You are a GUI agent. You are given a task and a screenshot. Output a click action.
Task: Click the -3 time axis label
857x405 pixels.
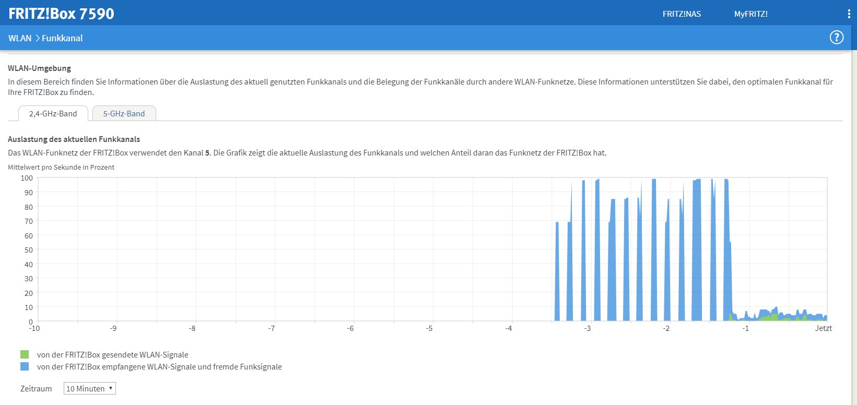587,328
